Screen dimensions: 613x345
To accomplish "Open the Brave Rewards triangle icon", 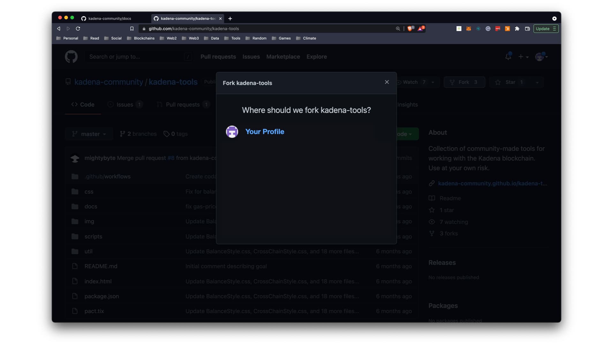I will 421,28.
